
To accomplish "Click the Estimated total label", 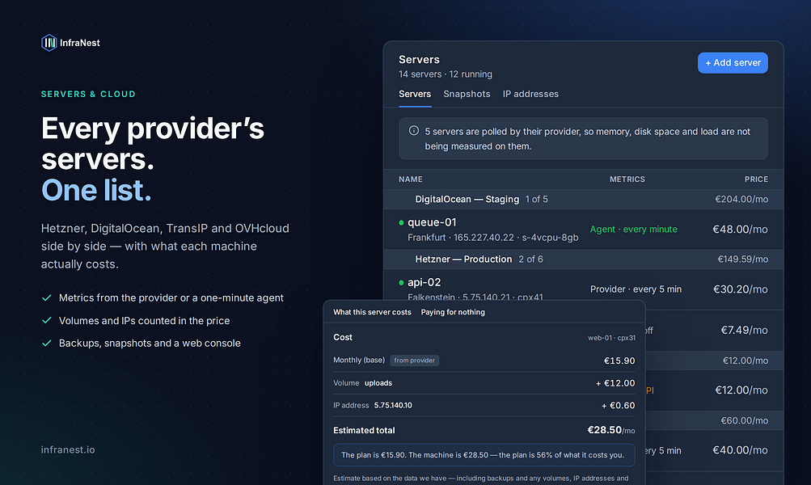I will [364, 430].
